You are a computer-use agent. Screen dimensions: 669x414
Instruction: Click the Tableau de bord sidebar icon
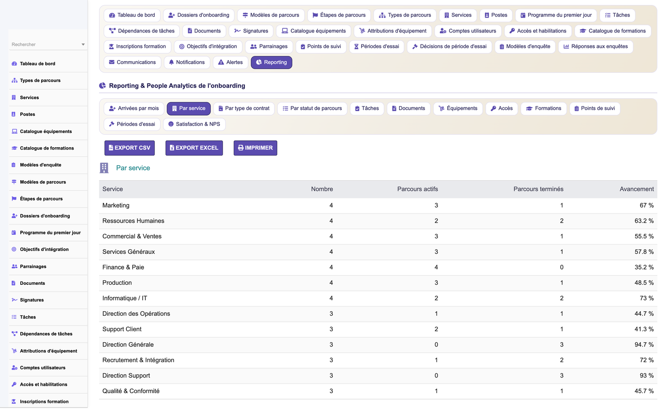[14, 64]
